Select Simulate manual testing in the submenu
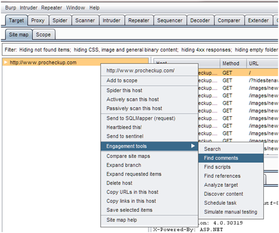Viewport: 279px width, 233px height. pos(231,212)
